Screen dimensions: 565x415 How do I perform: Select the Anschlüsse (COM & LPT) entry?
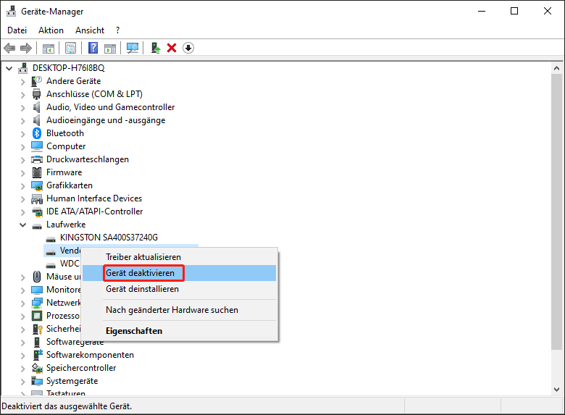pyautogui.click(x=94, y=94)
